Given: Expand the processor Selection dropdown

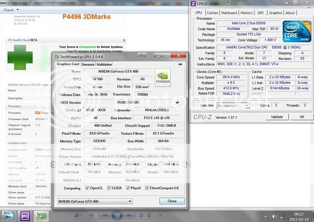Looking at the screenshot, I should click(233, 105).
